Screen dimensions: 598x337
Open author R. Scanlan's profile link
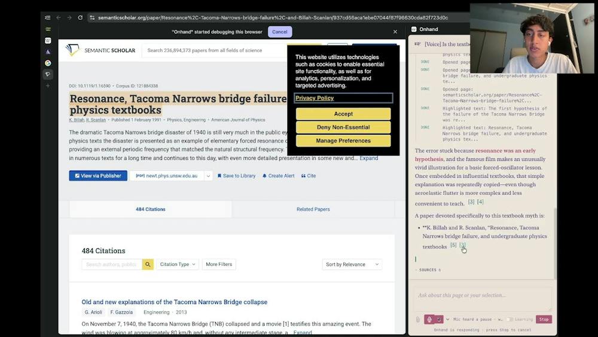pos(96,120)
